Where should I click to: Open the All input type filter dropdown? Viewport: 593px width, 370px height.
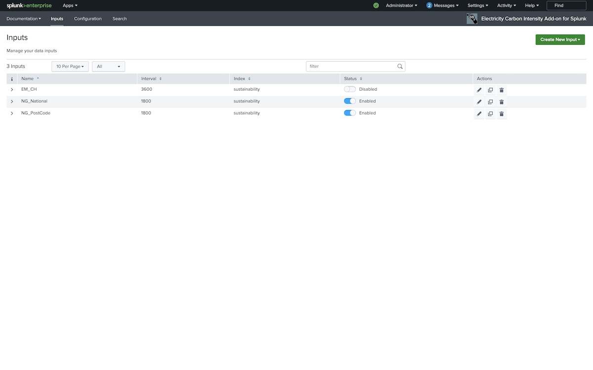click(109, 66)
